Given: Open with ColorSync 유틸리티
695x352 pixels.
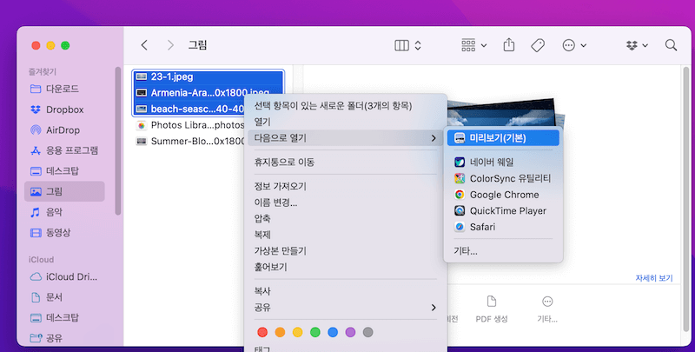Looking at the screenshot, I should (x=503, y=178).
